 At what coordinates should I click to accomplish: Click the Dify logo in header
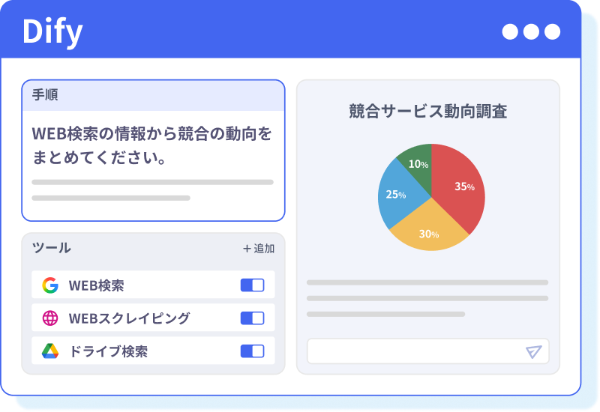click(52, 31)
